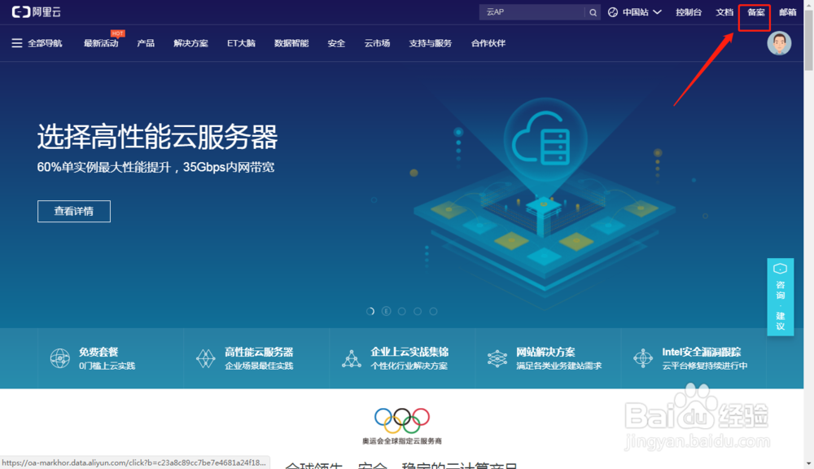Open the 数据智能 menu
This screenshot has width=814, height=469.
pos(291,43)
